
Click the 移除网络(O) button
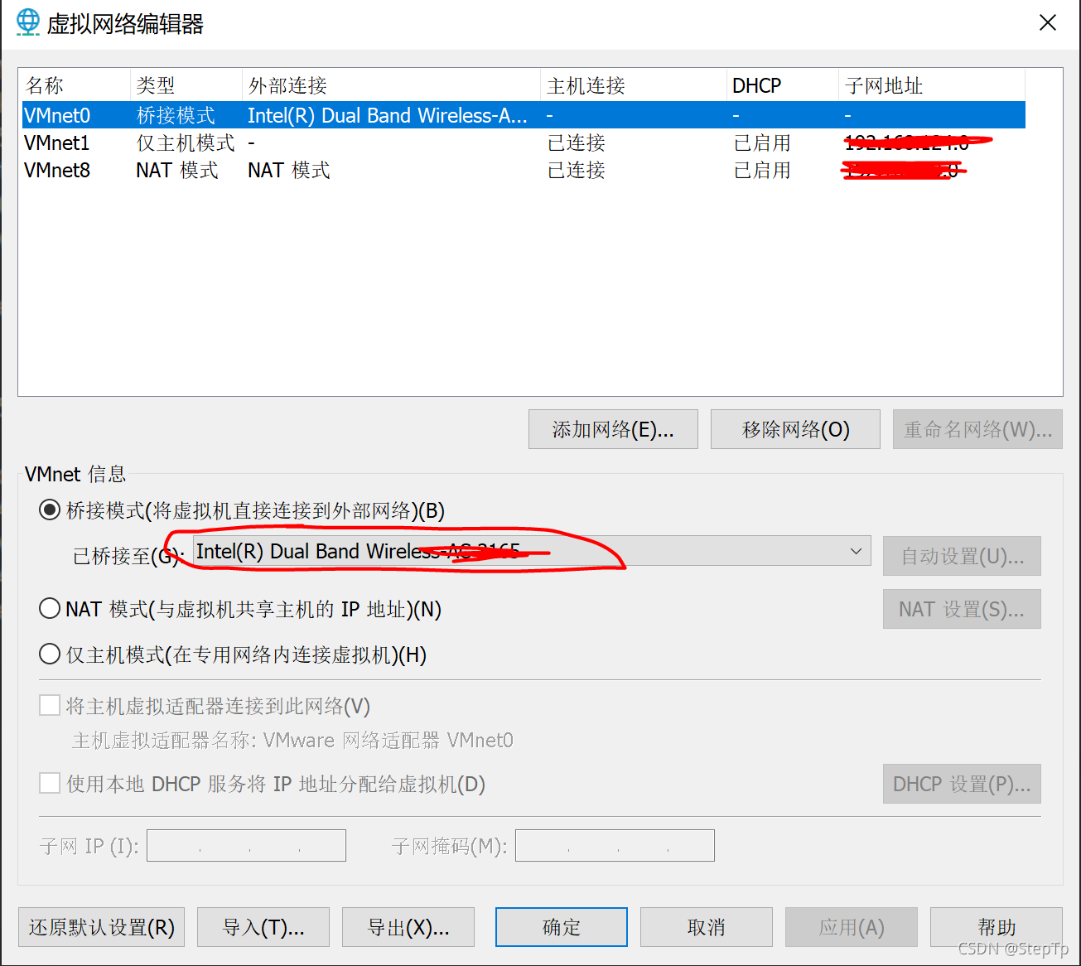tap(795, 429)
